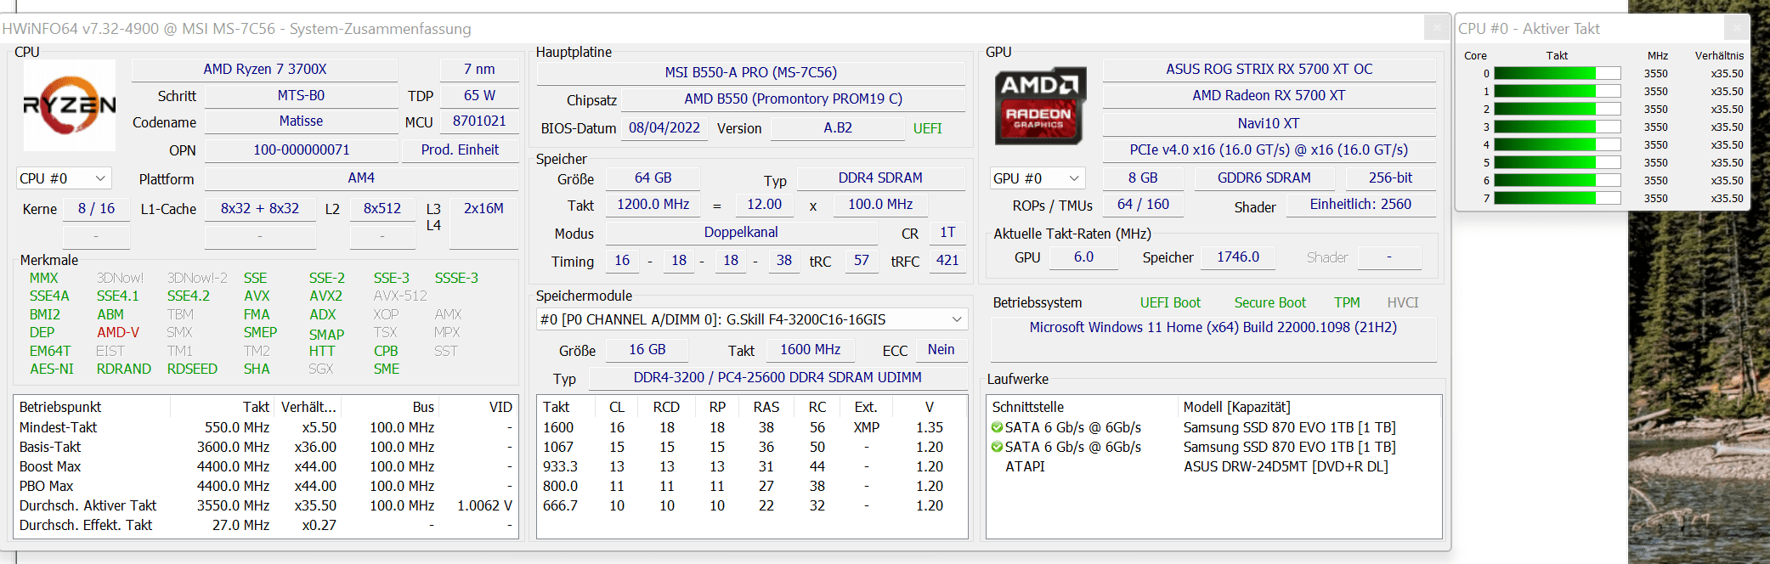Select the 933.3 timing row
1770x564 pixels.
[x=751, y=466]
